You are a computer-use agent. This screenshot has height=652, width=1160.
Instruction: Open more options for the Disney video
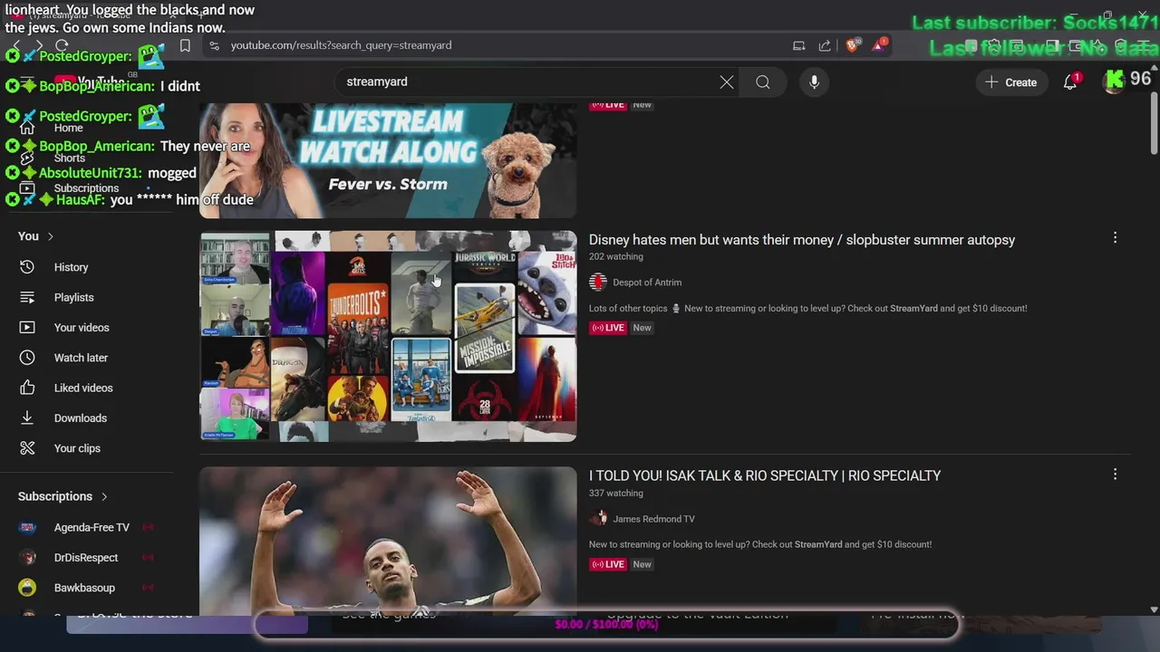(x=1115, y=237)
